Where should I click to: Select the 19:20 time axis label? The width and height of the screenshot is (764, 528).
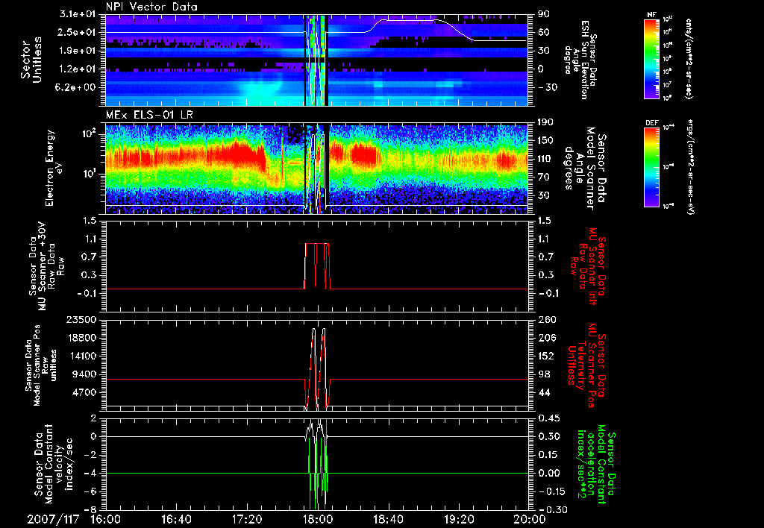click(459, 519)
